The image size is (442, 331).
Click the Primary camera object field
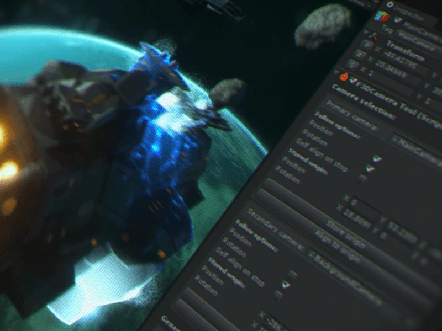coord(417,148)
